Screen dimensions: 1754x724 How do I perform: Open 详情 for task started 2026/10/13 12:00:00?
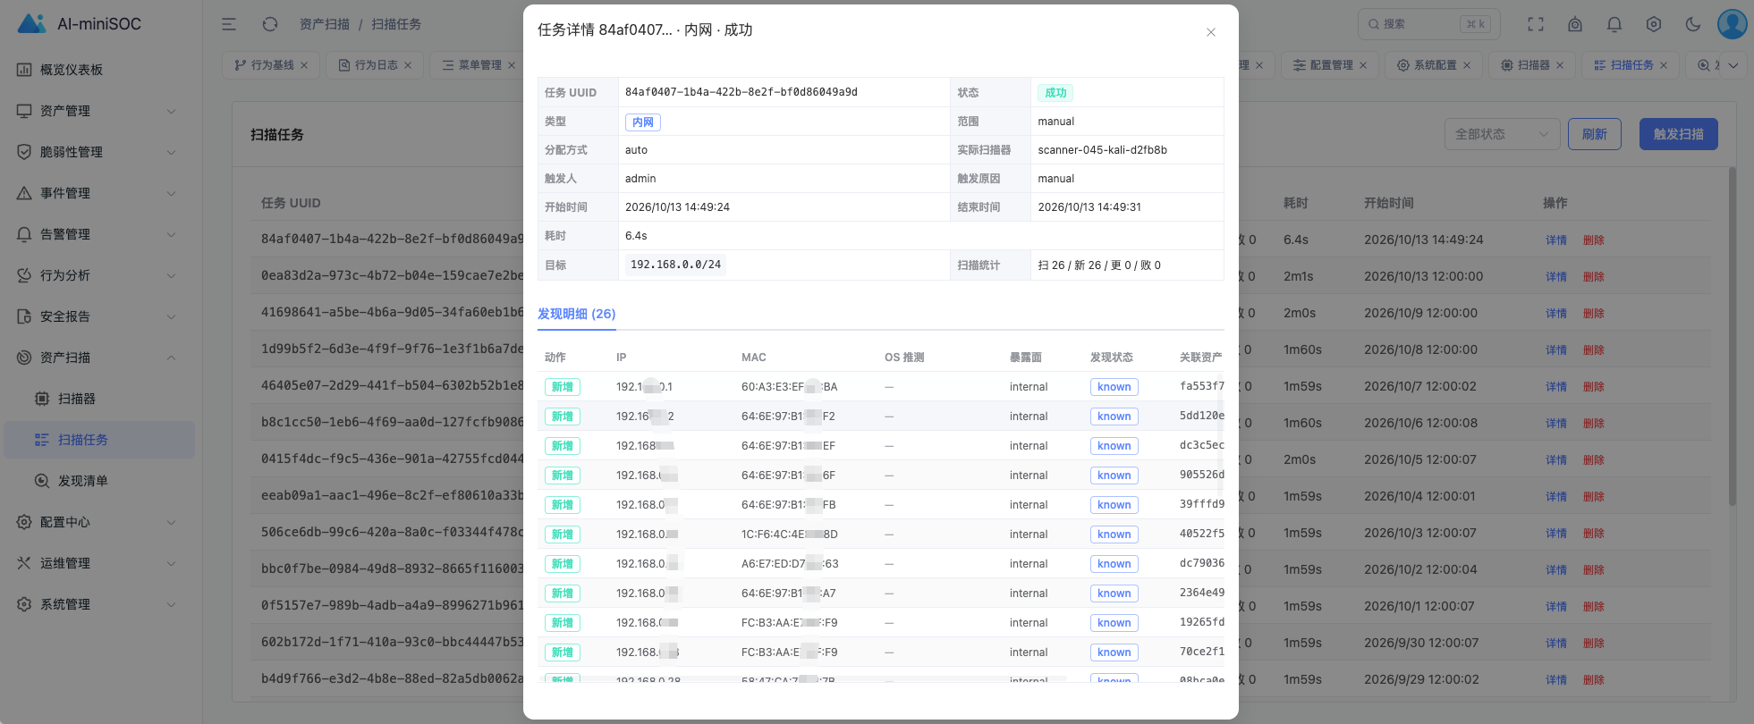click(1556, 277)
